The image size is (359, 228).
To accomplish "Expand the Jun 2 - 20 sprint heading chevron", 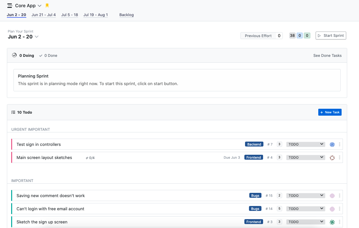I will coord(36,36).
